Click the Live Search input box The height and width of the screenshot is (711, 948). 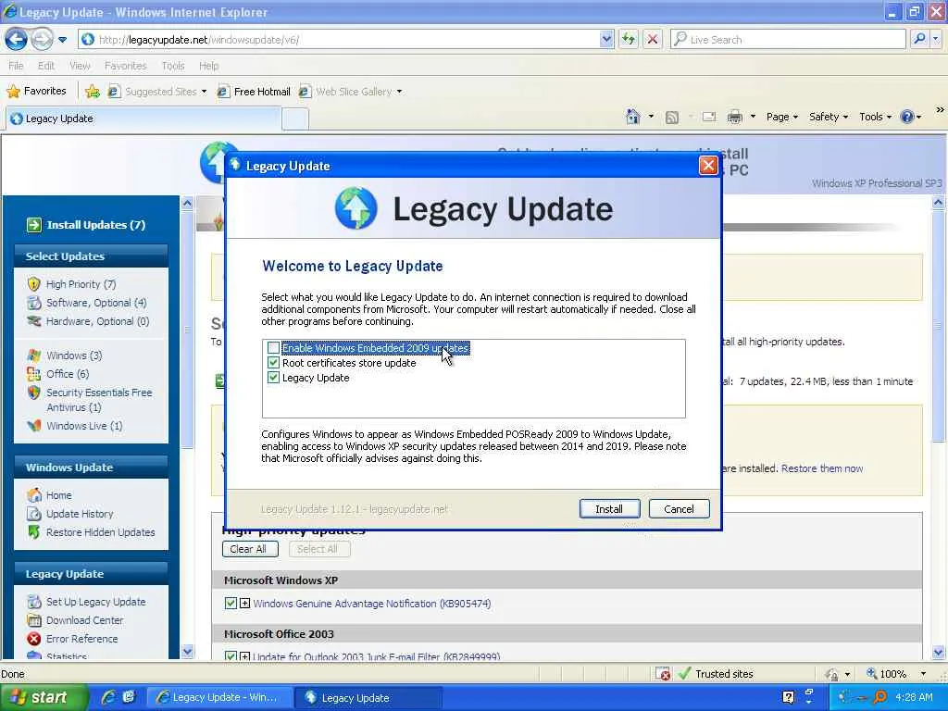coord(789,39)
